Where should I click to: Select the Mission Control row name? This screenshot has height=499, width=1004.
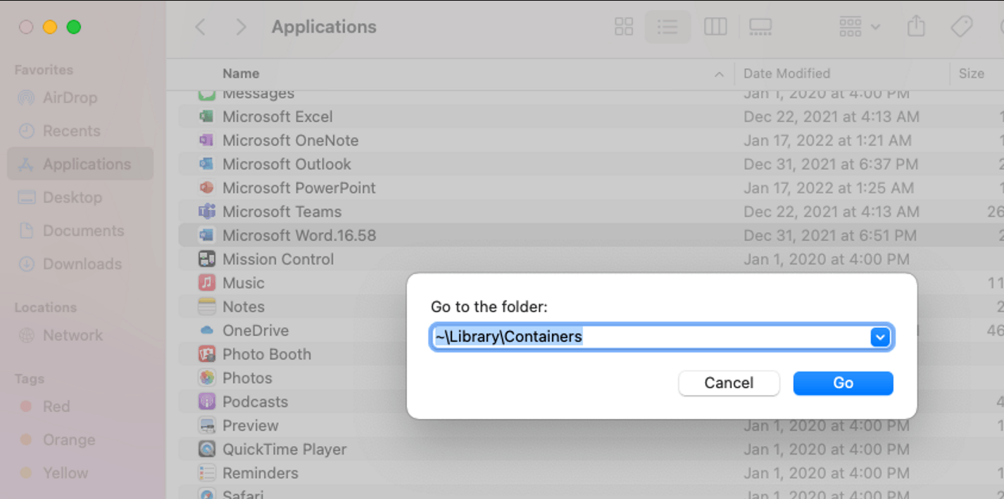pyautogui.click(x=278, y=259)
